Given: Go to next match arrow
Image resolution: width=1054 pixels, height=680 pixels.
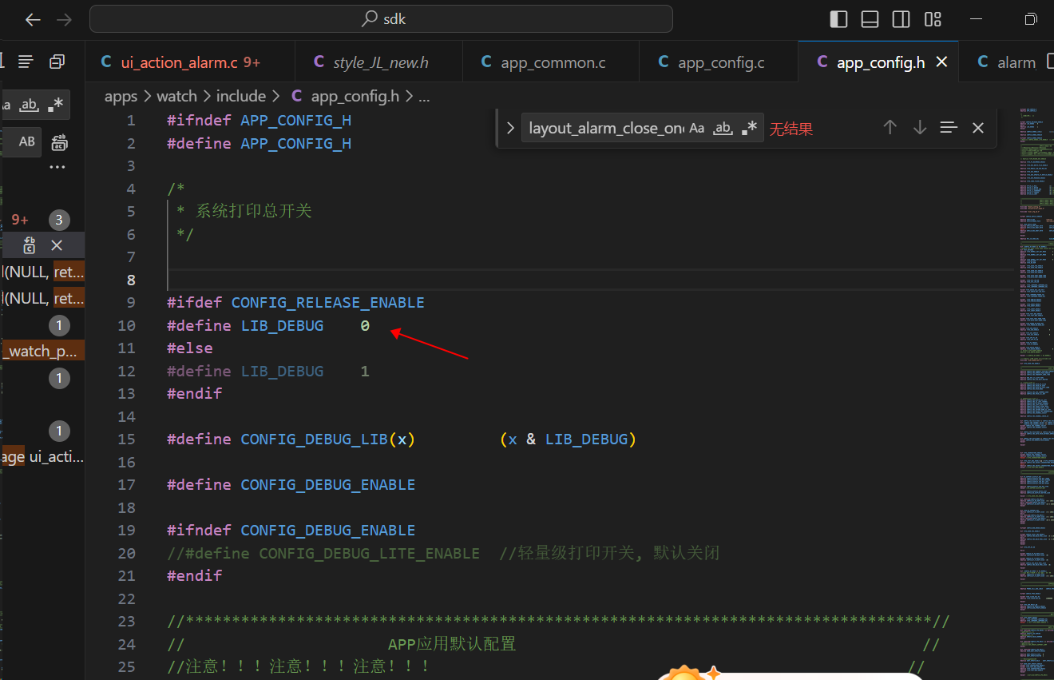Looking at the screenshot, I should pyautogui.click(x=920, y=128).
